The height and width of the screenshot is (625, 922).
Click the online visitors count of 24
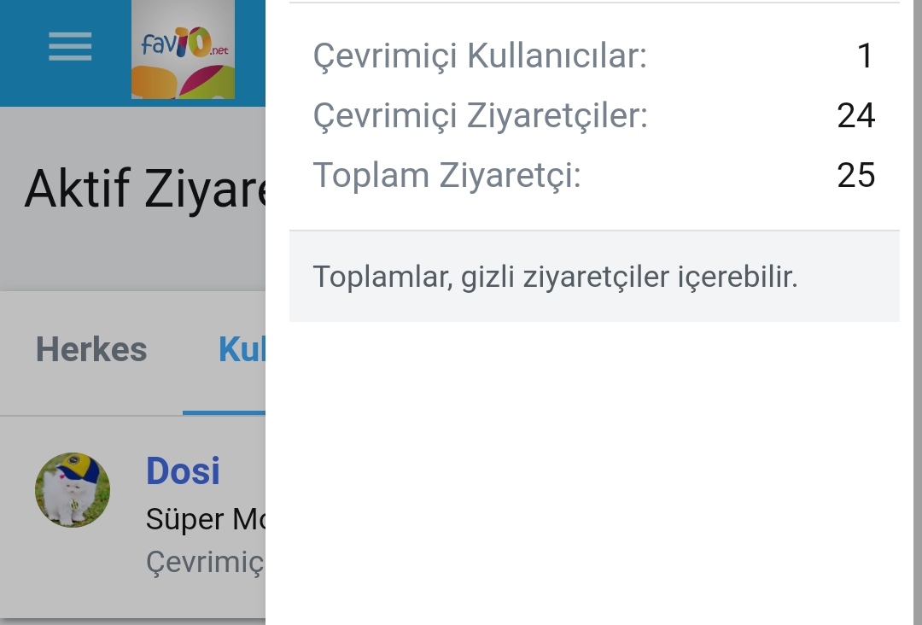click(x=856, y=115)
